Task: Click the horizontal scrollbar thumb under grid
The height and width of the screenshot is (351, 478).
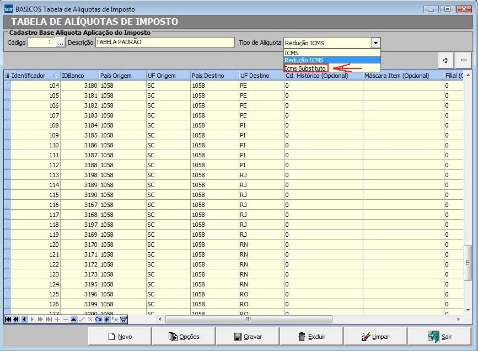Action: (248, 319)
